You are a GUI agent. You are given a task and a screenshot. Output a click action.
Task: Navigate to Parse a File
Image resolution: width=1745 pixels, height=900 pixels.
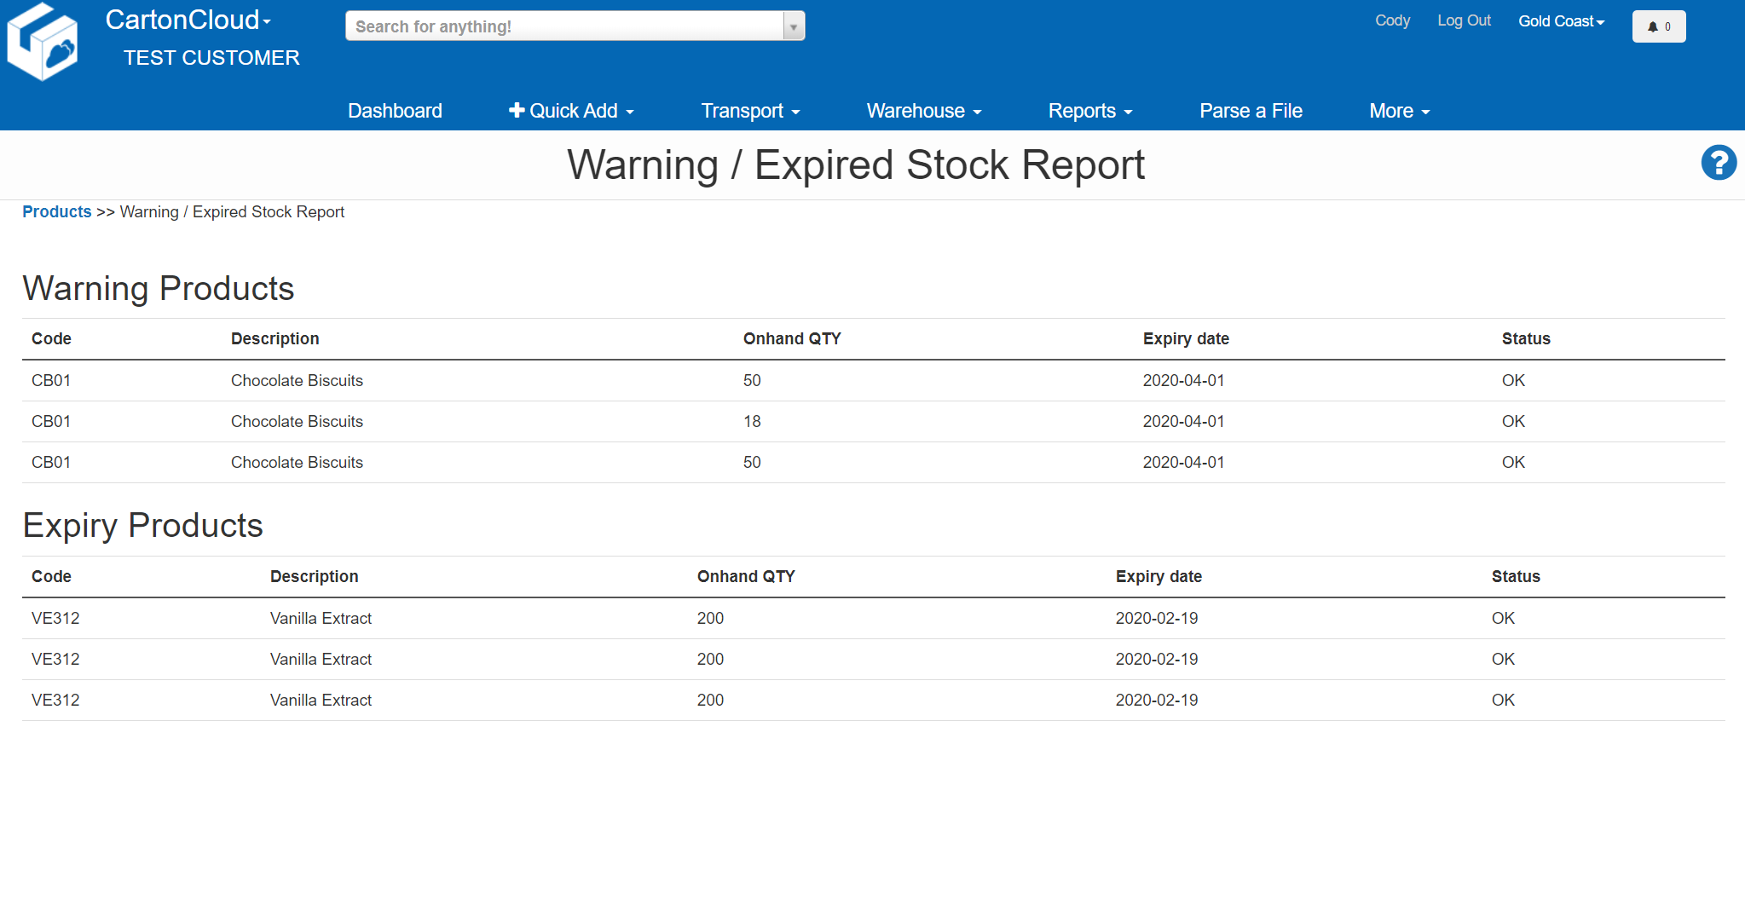(1250, 111)
